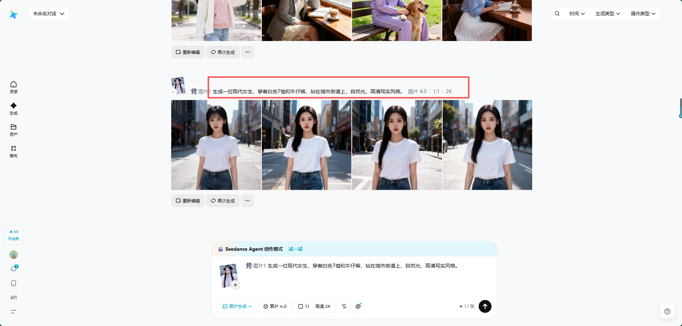Open the API section in sidebar
682x326 pixels.
click(x=13, y=297)
